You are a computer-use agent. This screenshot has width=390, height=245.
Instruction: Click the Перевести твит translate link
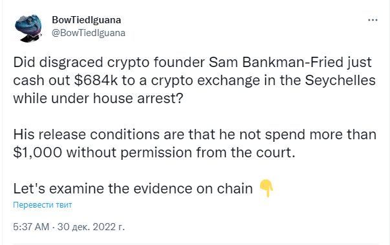click(x=42, y=205)
